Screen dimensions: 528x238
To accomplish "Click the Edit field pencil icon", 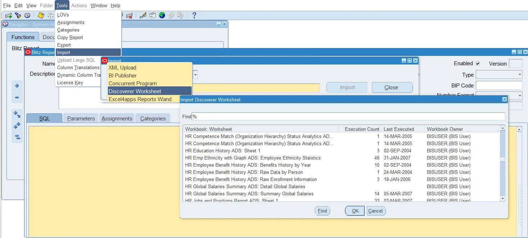I will click(143, 15).
